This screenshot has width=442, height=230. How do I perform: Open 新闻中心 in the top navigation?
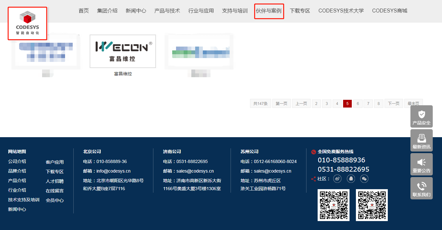[x=136, y=11]
